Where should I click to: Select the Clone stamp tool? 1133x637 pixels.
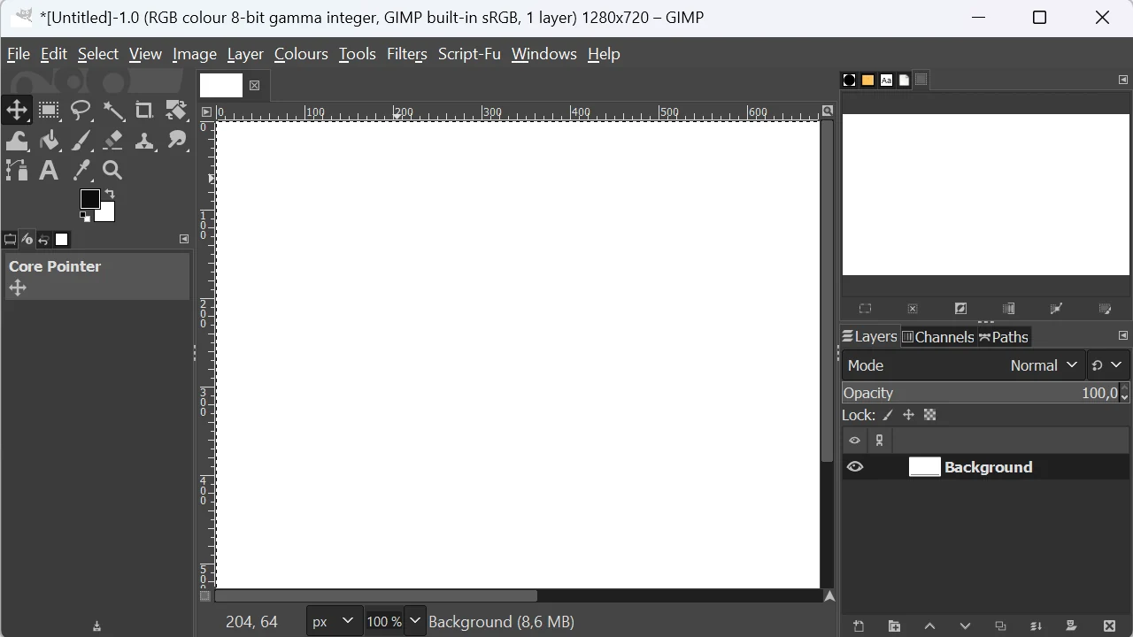point(144,141)
